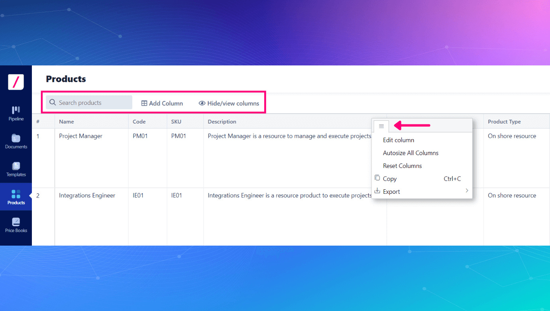Click the Product Type column header
550x311 pixels.
tap(517, 122)
